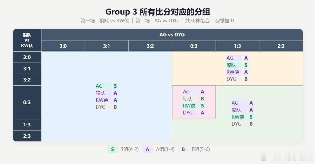The width and height of the screenshot is (315, 164).
Task: Click 狼队's S badge in orange region
Action: 246,65
